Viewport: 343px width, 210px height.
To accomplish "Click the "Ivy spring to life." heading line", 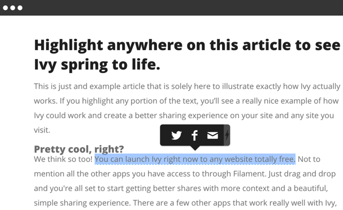I will pyautogui.click(x=97, y=65).
